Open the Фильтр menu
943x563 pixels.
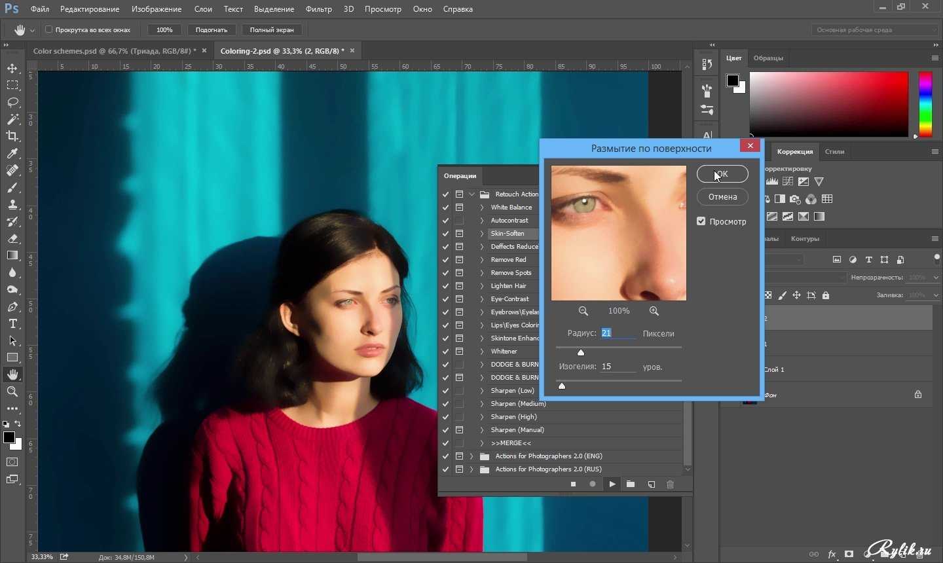tap(319, 9)
